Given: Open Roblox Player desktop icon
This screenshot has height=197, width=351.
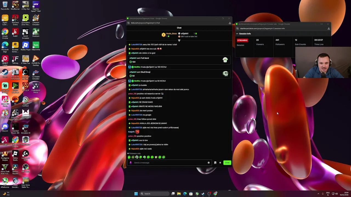Looking at the screenshot, I should click(26, 46).
